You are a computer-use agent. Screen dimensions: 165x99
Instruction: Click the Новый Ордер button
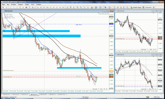click(136, 7)
